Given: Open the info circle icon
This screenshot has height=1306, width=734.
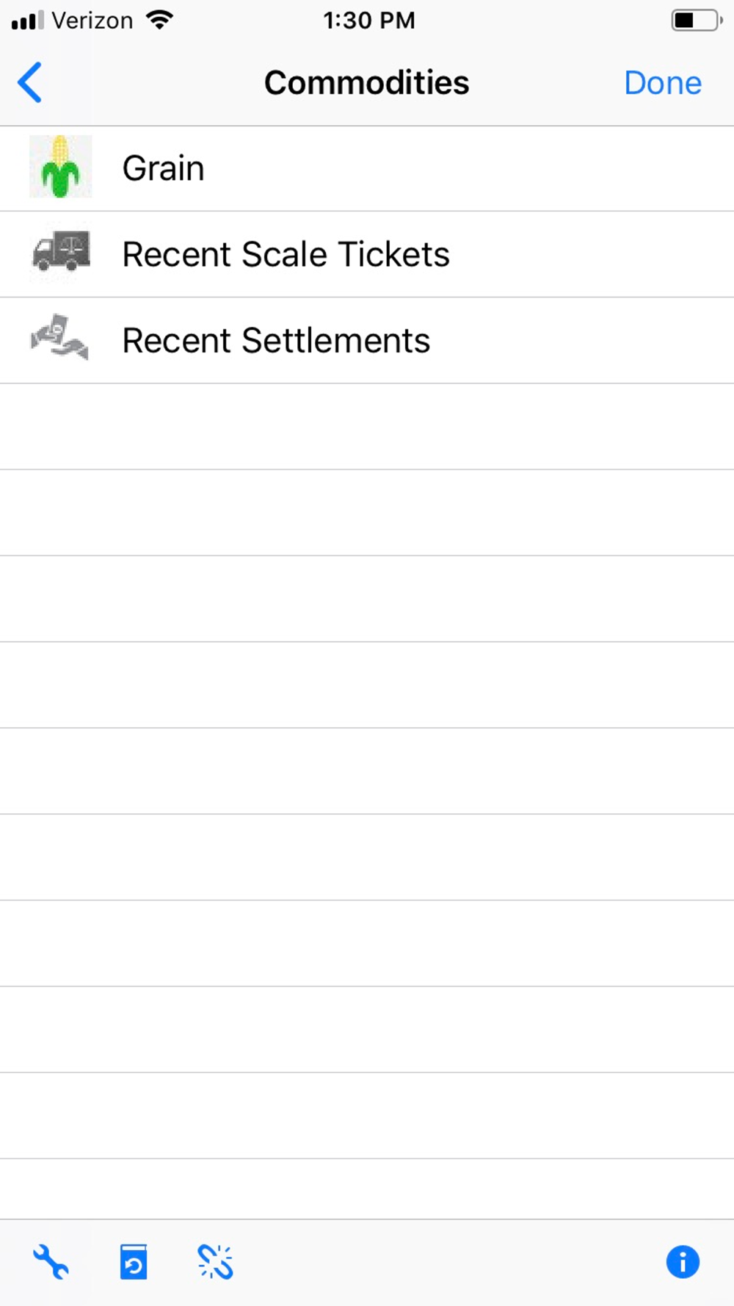Looking at the screenshot, I should pos(682,1262).
